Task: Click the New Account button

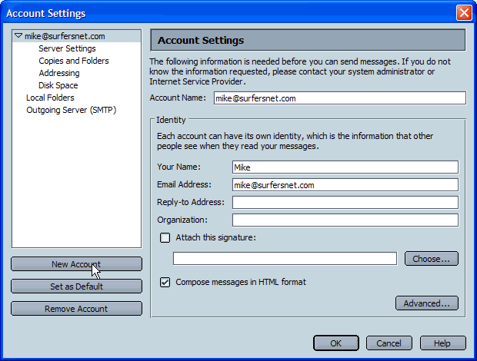Action: (76, 264)
